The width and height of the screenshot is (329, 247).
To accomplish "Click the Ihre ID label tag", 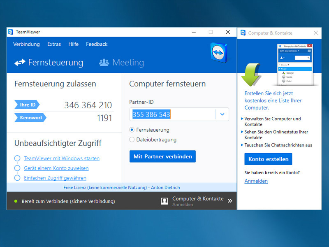I will [27, 105].
